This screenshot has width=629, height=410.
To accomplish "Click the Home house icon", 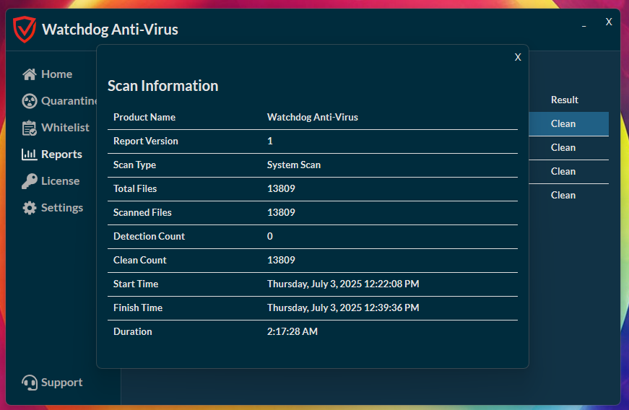I will click(30, 74).
